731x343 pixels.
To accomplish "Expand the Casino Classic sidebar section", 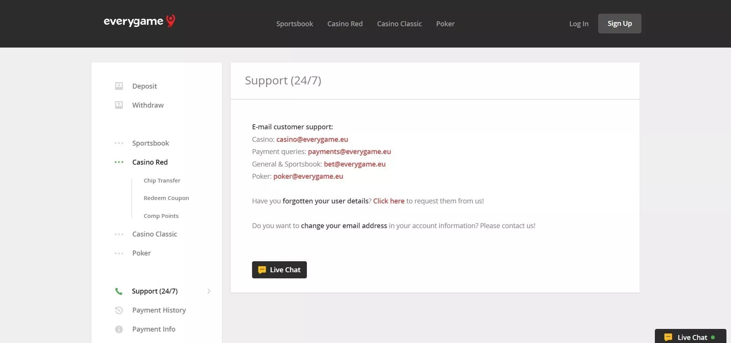I will pyautogui.click(x=154, y=234).
